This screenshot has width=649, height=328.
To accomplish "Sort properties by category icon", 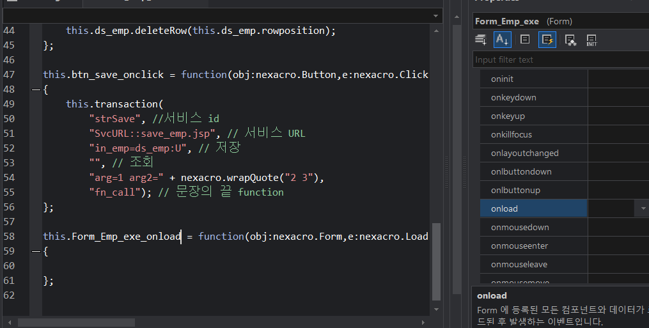I will [481, 40].
